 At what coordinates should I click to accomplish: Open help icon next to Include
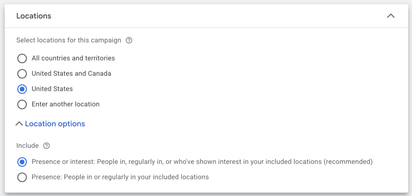pyautogui.click(x=47, y=146)
